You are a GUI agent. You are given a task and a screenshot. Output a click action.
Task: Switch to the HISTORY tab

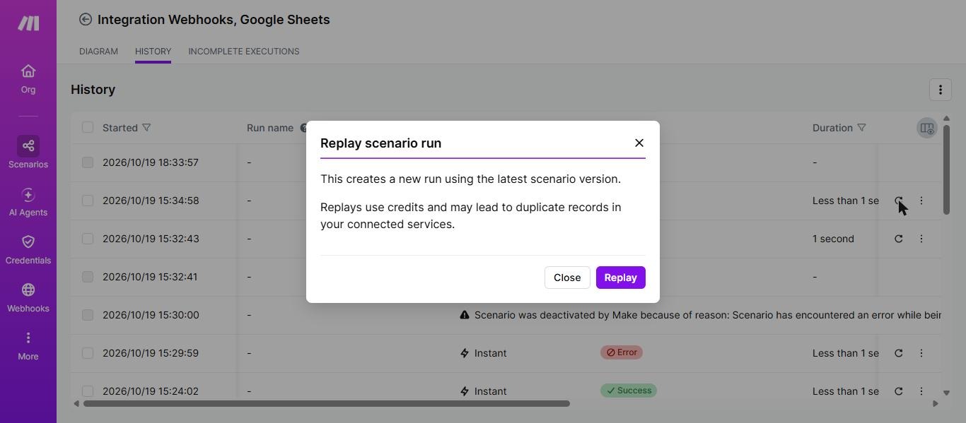153,52
